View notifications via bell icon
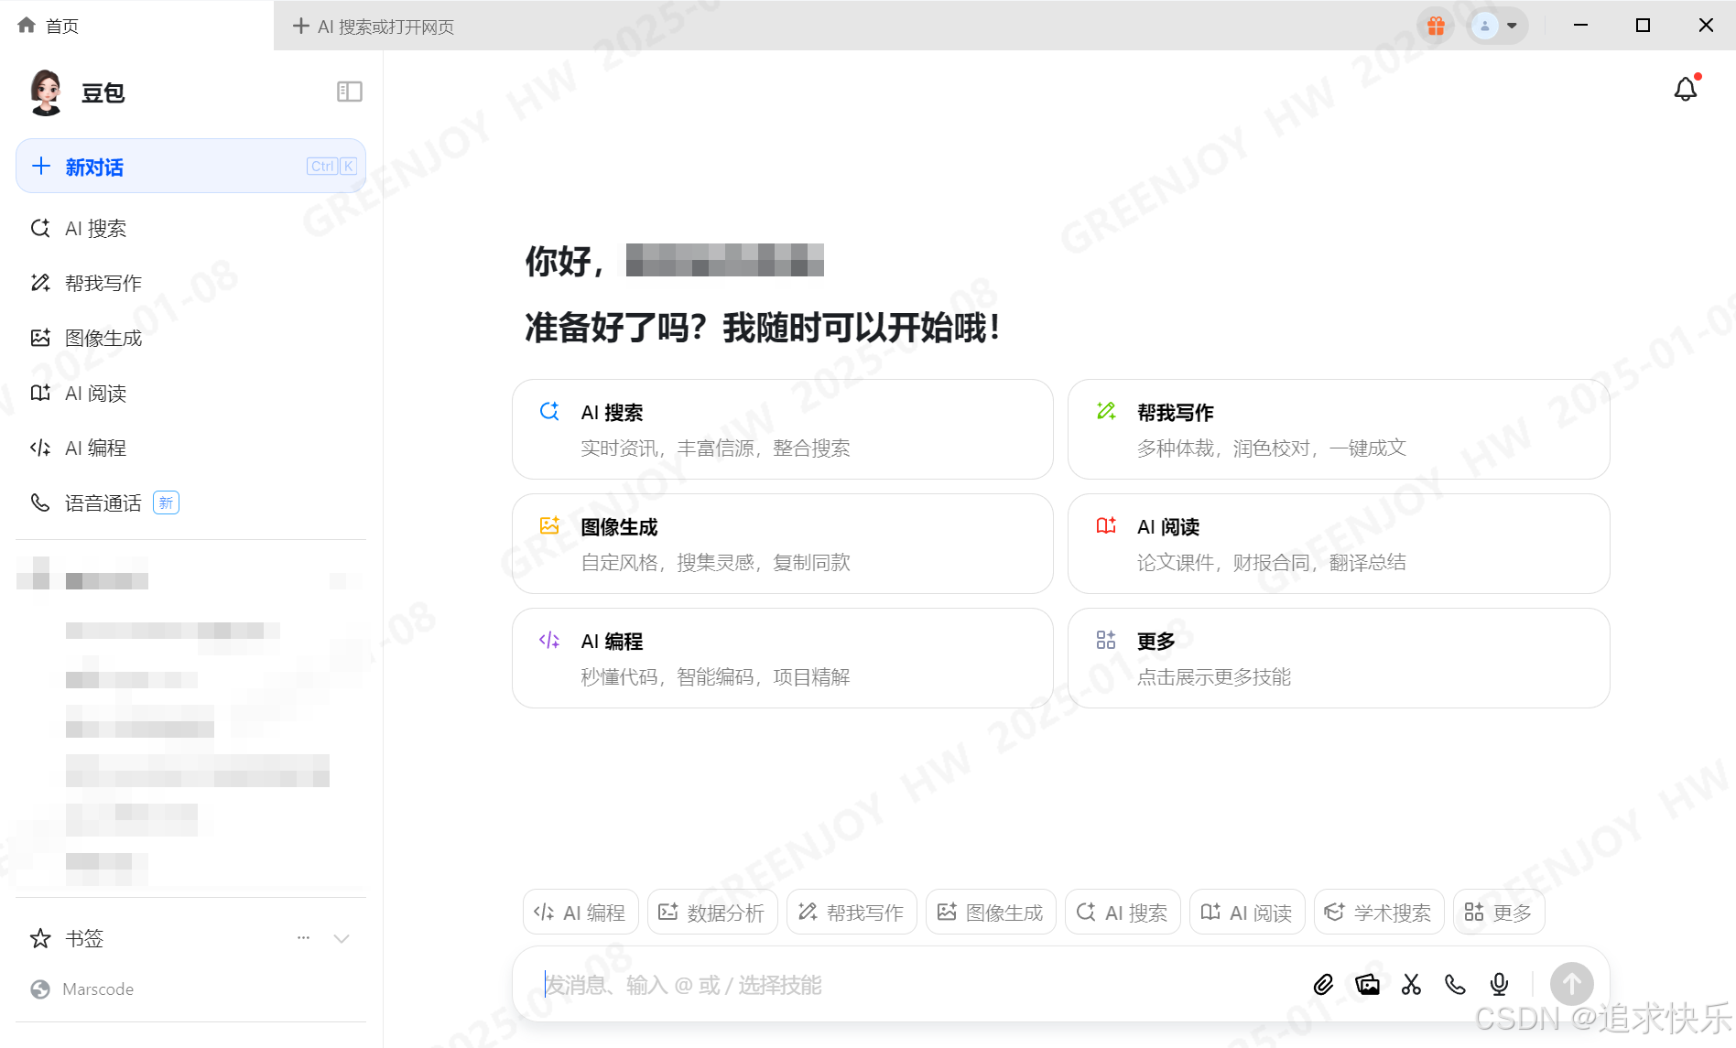This screenshot has width=1736, height=1048. pos(1686,89)
